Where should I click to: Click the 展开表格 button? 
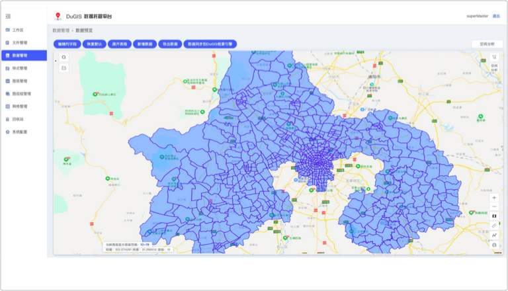tap(118, 44)
